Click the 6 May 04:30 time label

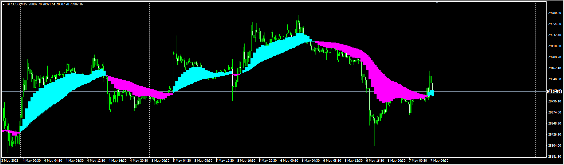[311, 161]
